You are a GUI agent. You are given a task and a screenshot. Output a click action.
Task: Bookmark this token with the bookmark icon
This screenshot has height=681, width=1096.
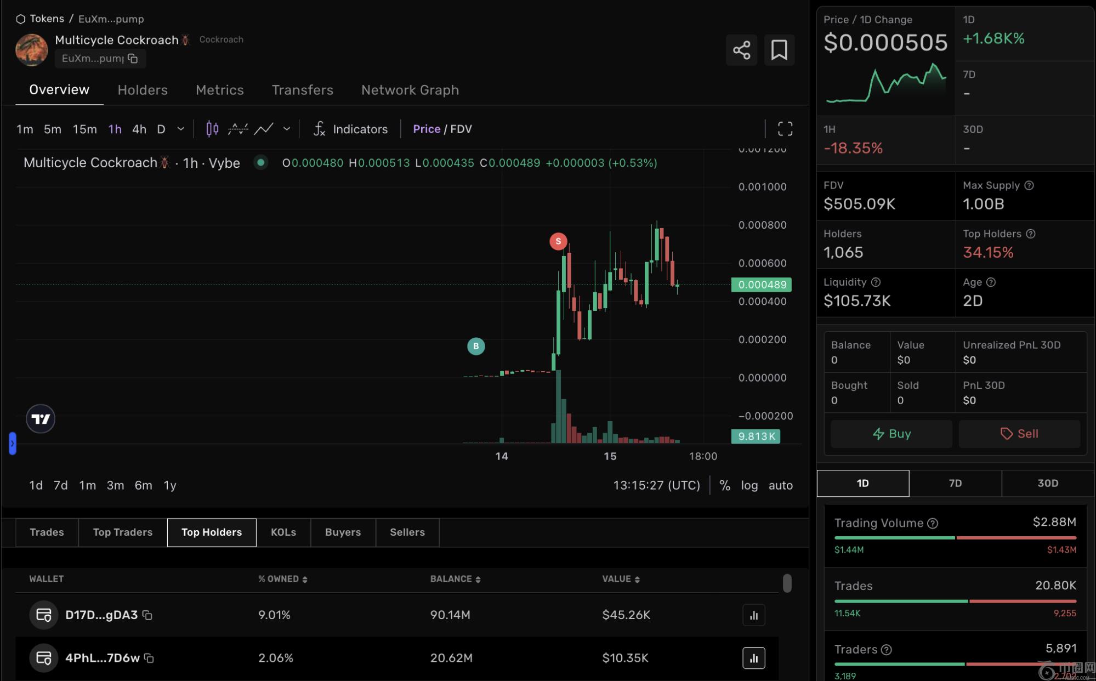pos(779,50)
